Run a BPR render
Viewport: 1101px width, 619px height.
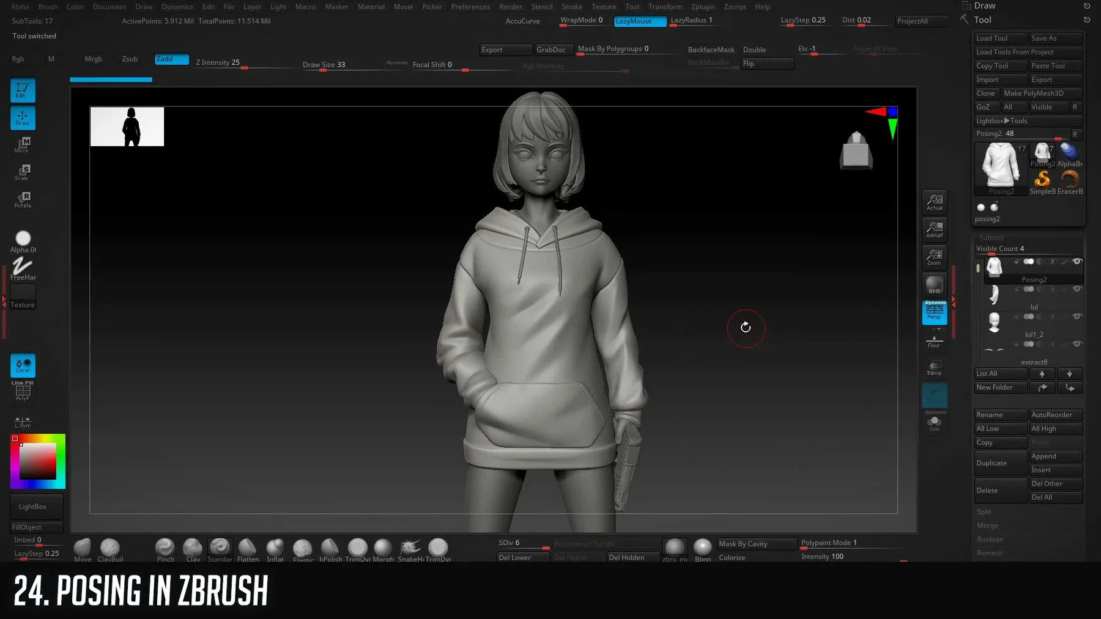935,285
